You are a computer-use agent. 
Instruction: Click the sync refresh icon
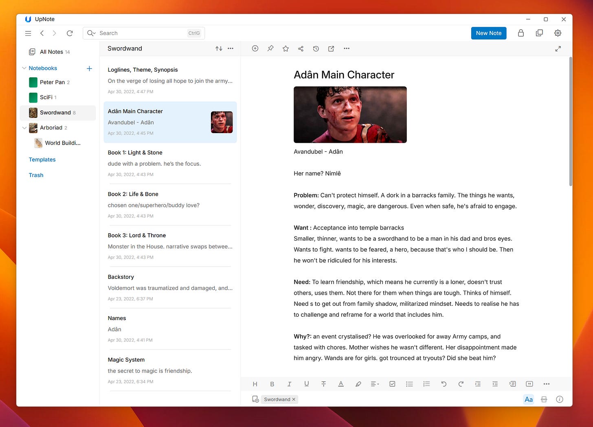pos(70,33)
